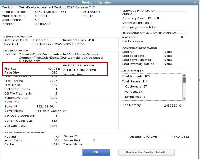Image resolution: width=200 pixels, height=159 pixels.
Task: Click the List Information scrollbar thumb
Action: click(x=184, y=80)
